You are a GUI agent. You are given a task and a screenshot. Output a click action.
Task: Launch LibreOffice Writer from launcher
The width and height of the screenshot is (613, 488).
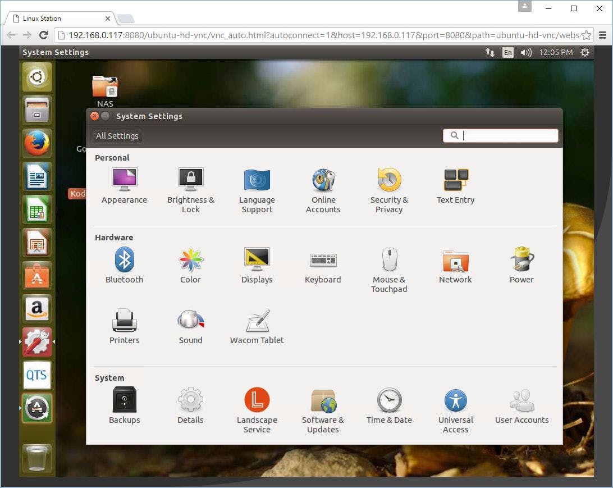[36, 176]
